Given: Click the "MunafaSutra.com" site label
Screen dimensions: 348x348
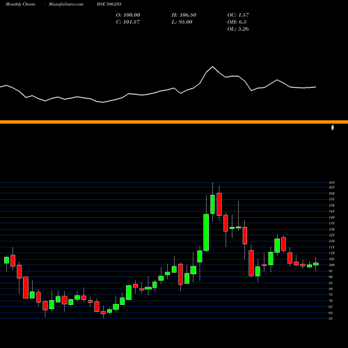Looking at the screenshot, I should pos(66,4).
